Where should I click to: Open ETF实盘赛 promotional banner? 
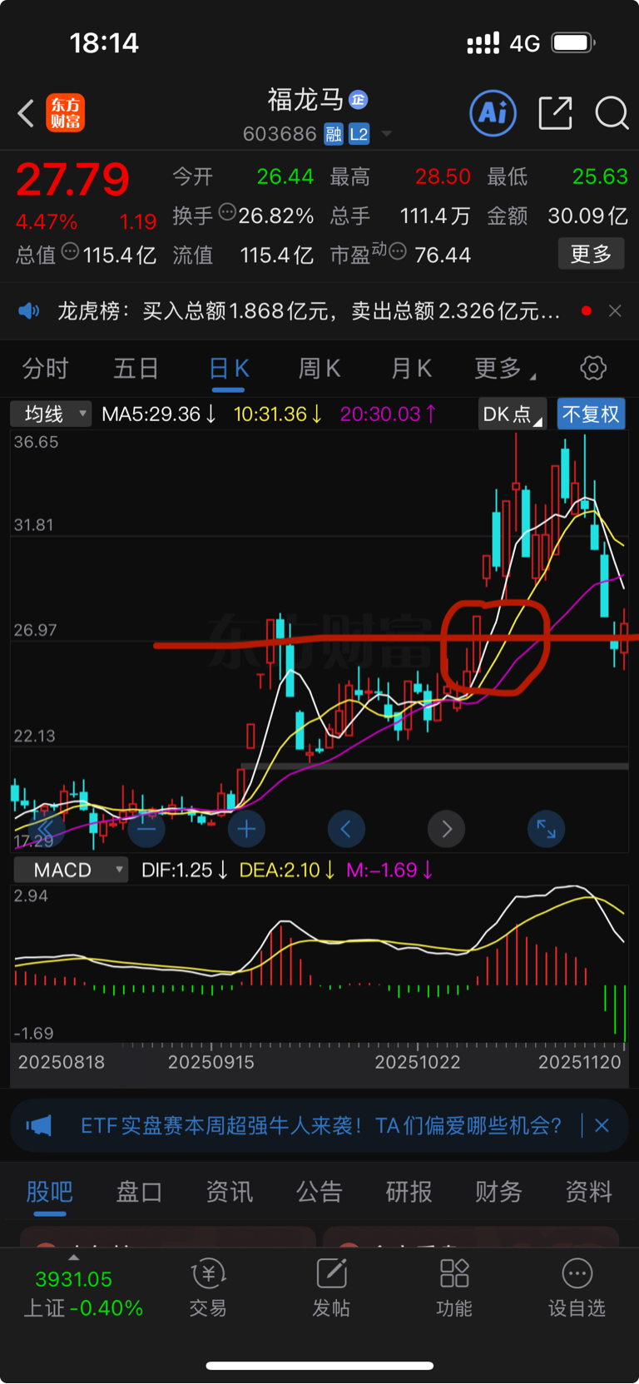coord(320,1126)
